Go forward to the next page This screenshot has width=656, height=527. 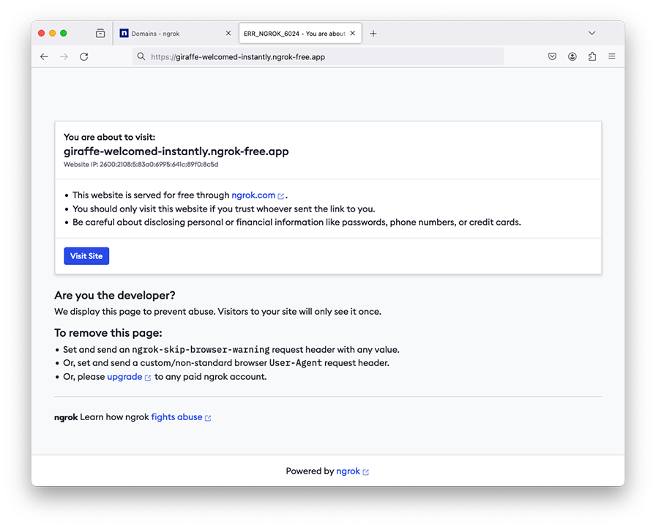tap(64, 57)
